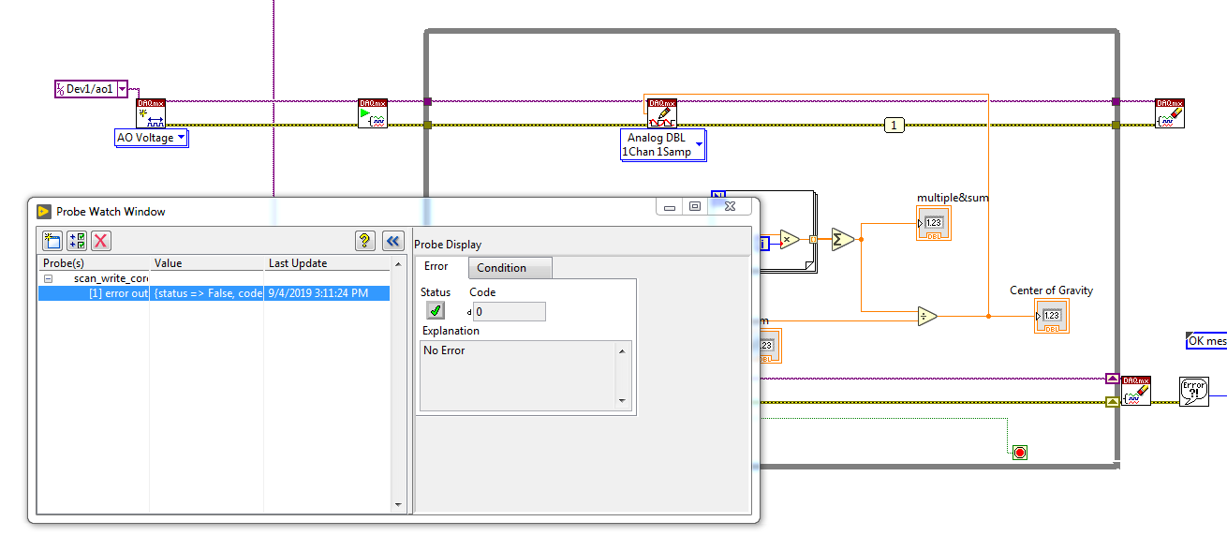Select the [1] error out probe row
Viewport: 1227px width, 551px height.
coord(214,293)
